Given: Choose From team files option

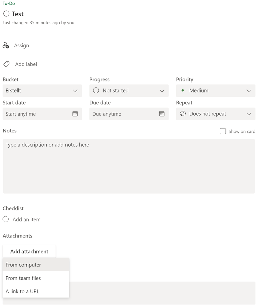Looking at the screenshot, I should coord(36,278).
